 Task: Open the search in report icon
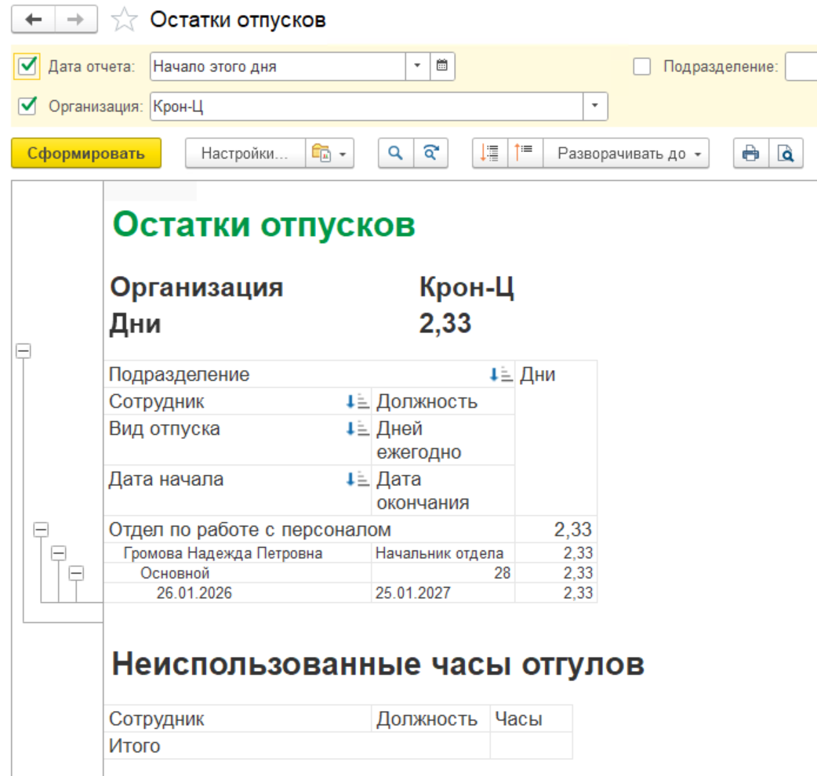pyautogui.click(x=394, y=153)
